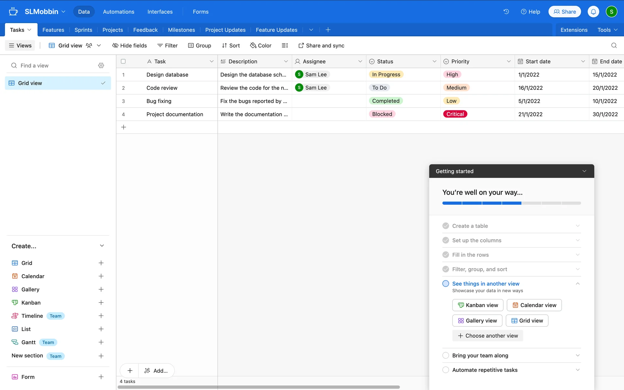Open the Status column dropdown arrow

(434, 61)
